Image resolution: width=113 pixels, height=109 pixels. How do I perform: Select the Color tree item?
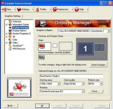[15, 40]
